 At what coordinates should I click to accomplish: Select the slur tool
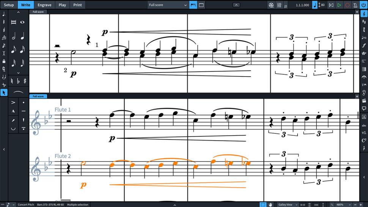[18, 92]
